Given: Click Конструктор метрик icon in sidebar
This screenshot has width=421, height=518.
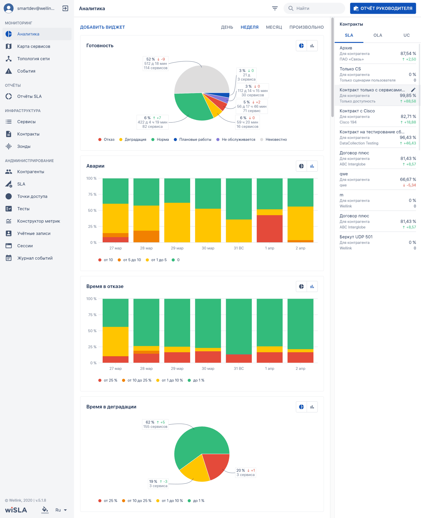Looking at the screenshot, I should point(9,221).
